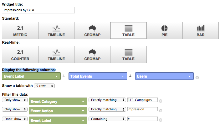
Task: Open Event Category filter dimension dropdown
Action: [x=58, y=101]
